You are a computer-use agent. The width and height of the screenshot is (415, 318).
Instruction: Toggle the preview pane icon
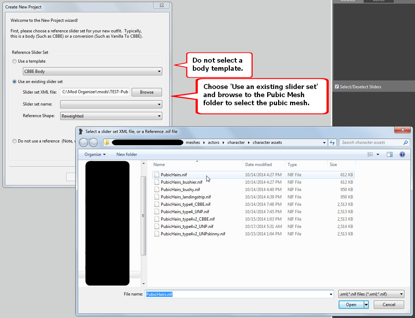[x=390, y=154]
